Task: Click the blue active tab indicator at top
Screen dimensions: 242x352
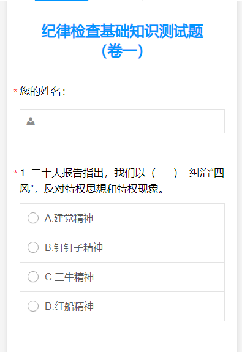Action: point(61,1)
